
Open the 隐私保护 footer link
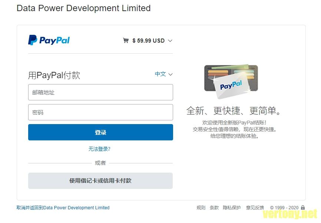232,208
